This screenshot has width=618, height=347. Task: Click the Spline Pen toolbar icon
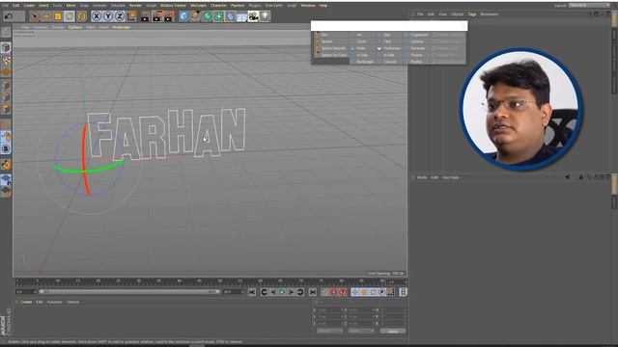pyautogui.click(x=195, y=16)
